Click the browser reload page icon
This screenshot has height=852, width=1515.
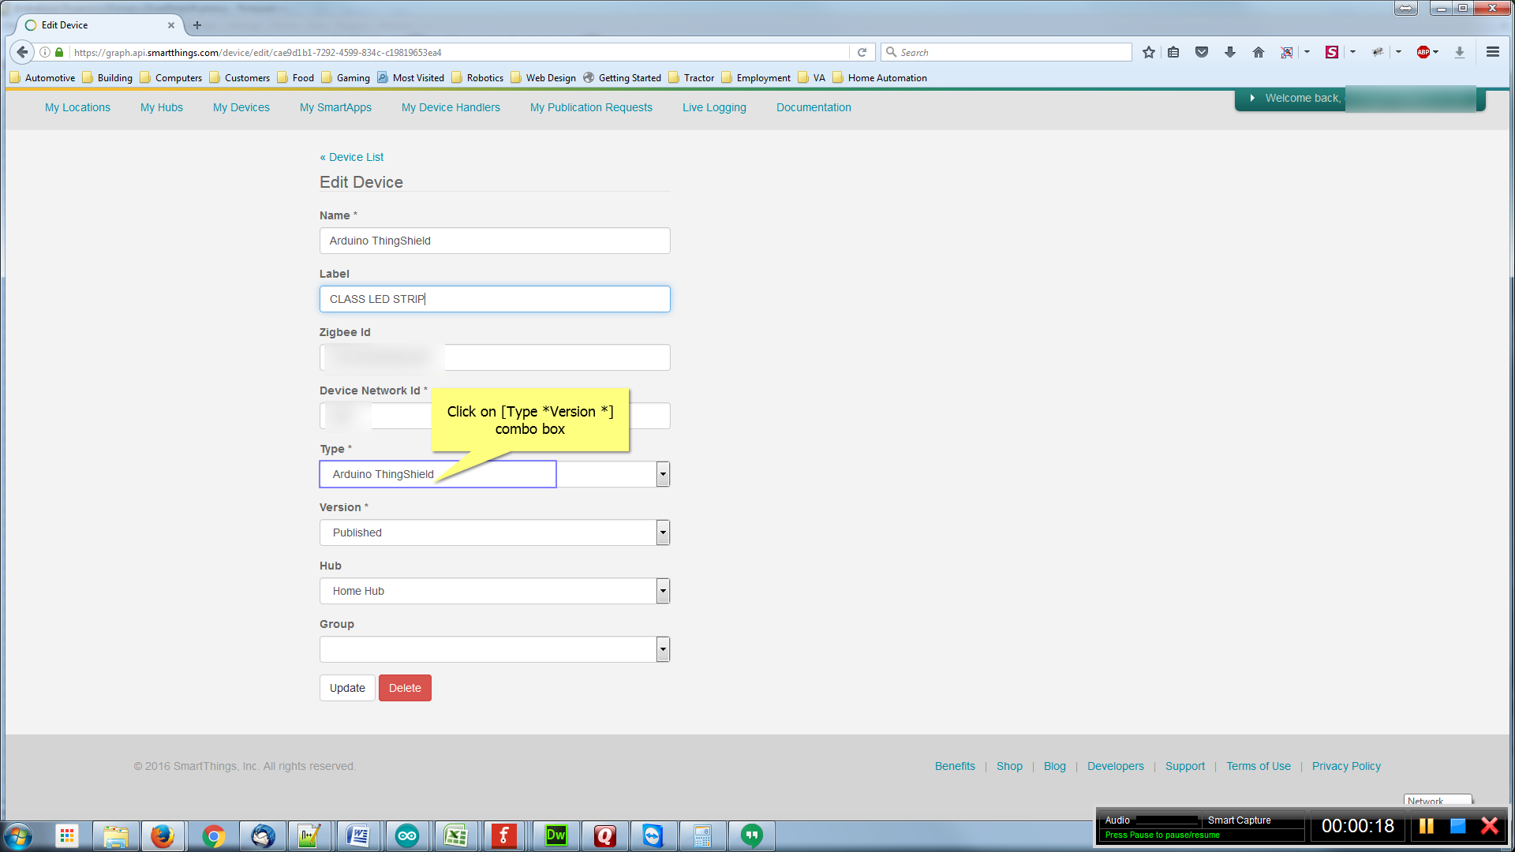coord(862,52)
